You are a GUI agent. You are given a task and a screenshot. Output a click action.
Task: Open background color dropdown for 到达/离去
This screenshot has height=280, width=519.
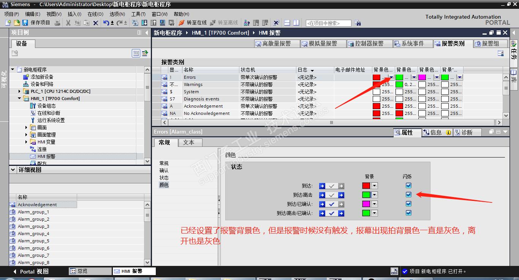(x=374, y=195)
